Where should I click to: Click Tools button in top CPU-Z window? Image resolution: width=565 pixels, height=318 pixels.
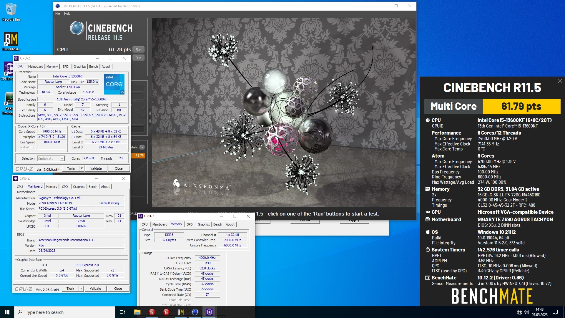(x=71, y=168)
